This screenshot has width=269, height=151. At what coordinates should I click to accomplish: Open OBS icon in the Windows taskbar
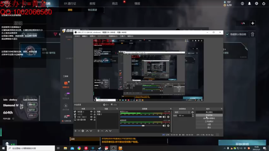coord(113,148)
